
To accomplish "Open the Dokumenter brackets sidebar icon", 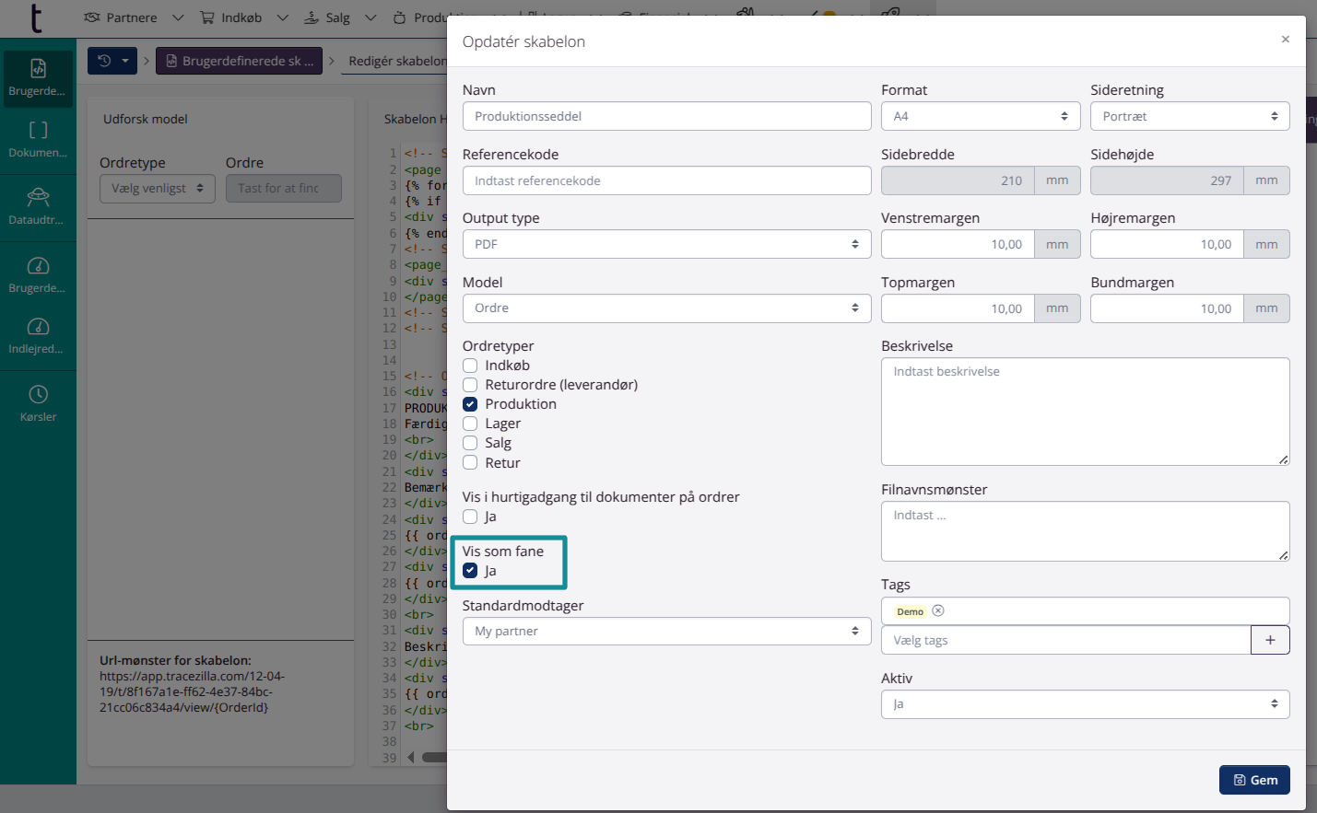I will click(38, 139).
